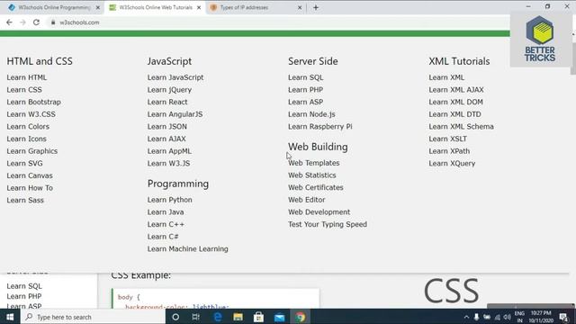Open the Learn How To link
The image size is (576, 324).
[30, 188]
